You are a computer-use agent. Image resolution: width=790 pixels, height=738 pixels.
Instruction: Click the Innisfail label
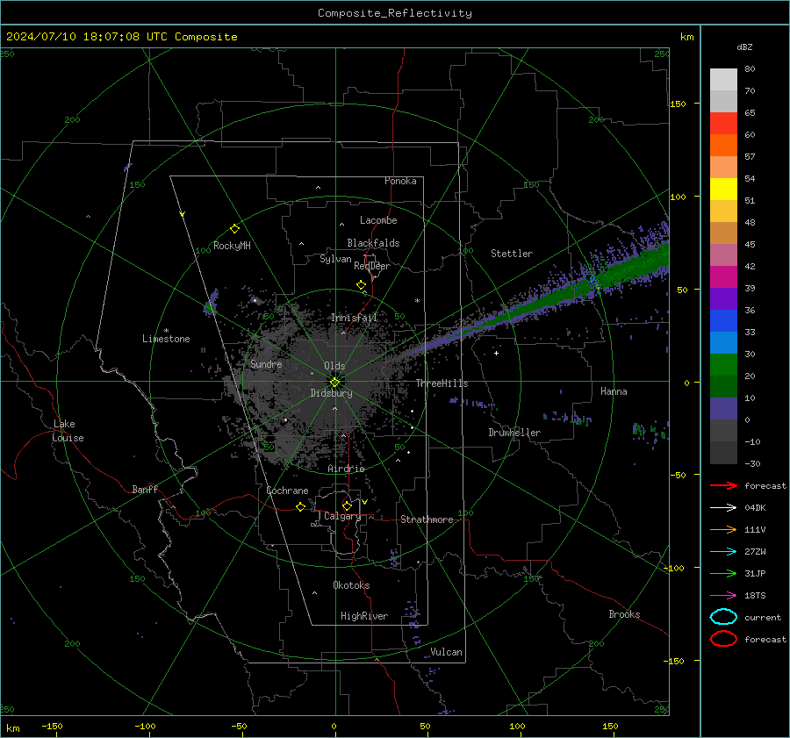click(354, 318)
